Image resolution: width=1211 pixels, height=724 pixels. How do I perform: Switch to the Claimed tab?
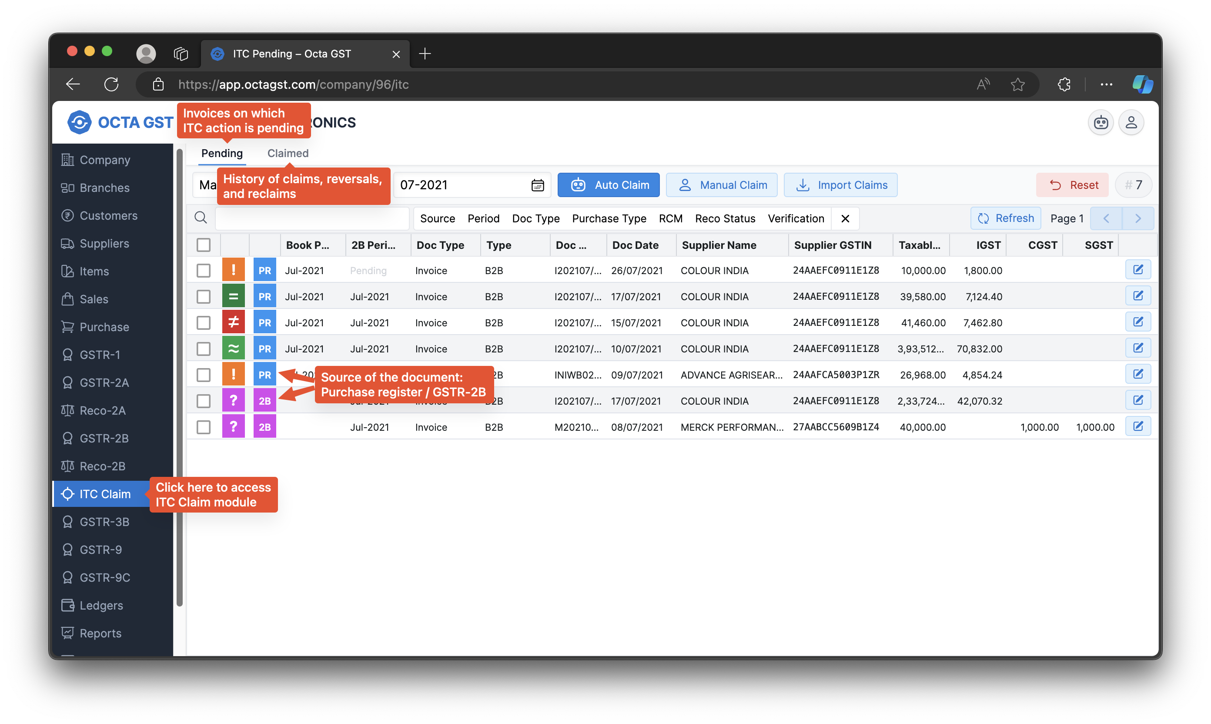click(288, 153)
